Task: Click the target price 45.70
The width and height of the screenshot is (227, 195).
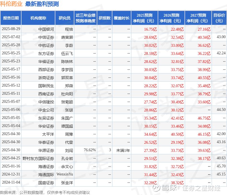Action: [x=221, y=166]
